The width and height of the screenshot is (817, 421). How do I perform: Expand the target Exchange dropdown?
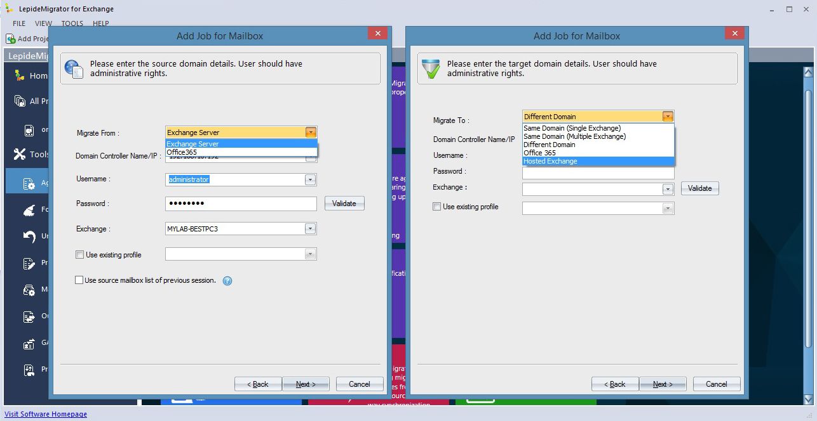click(x=667, y=189)
